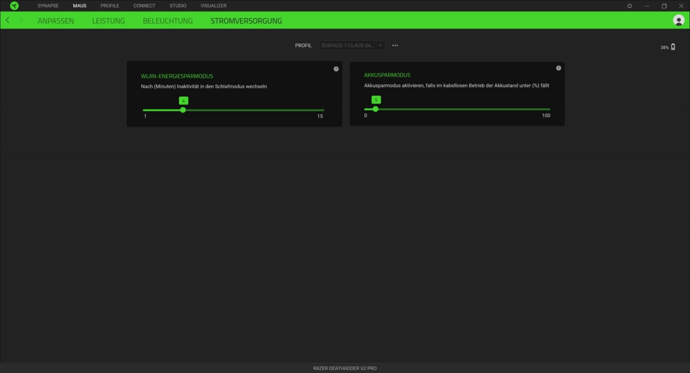The height and width of the screenshot is (373, 690).
Task: Minimize the Razer Synapse window
Action: (x=647, y=5)
